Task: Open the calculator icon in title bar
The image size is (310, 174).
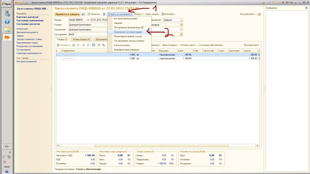Action: 273,2
